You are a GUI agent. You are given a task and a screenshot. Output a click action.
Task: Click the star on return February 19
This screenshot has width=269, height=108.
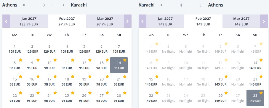pos(226,77)
